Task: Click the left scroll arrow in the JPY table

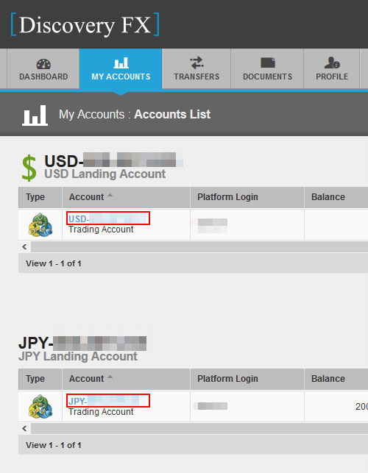Action: (24, 428)
